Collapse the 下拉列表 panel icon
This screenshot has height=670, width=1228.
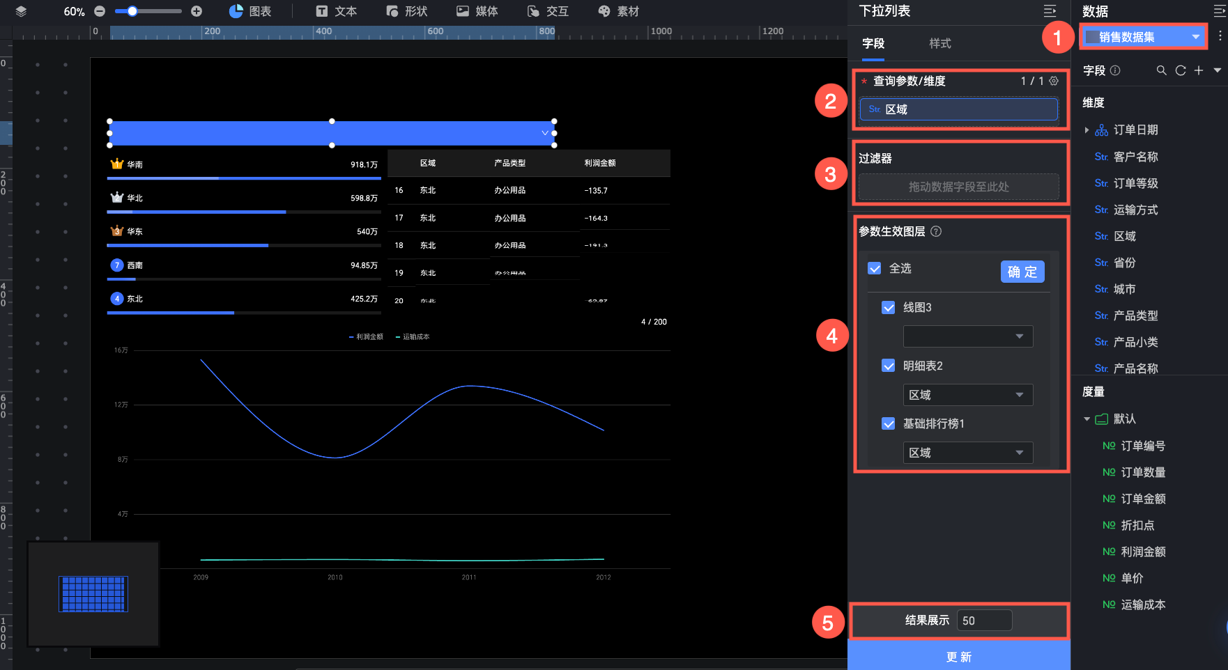coord(1050,11)
